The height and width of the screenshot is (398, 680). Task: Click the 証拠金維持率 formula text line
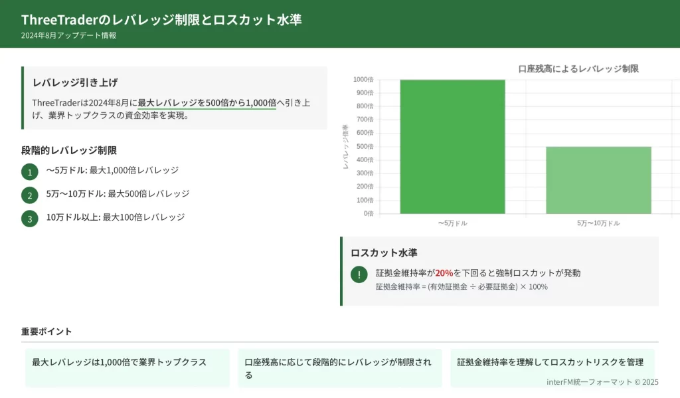[x=462, y=287]
